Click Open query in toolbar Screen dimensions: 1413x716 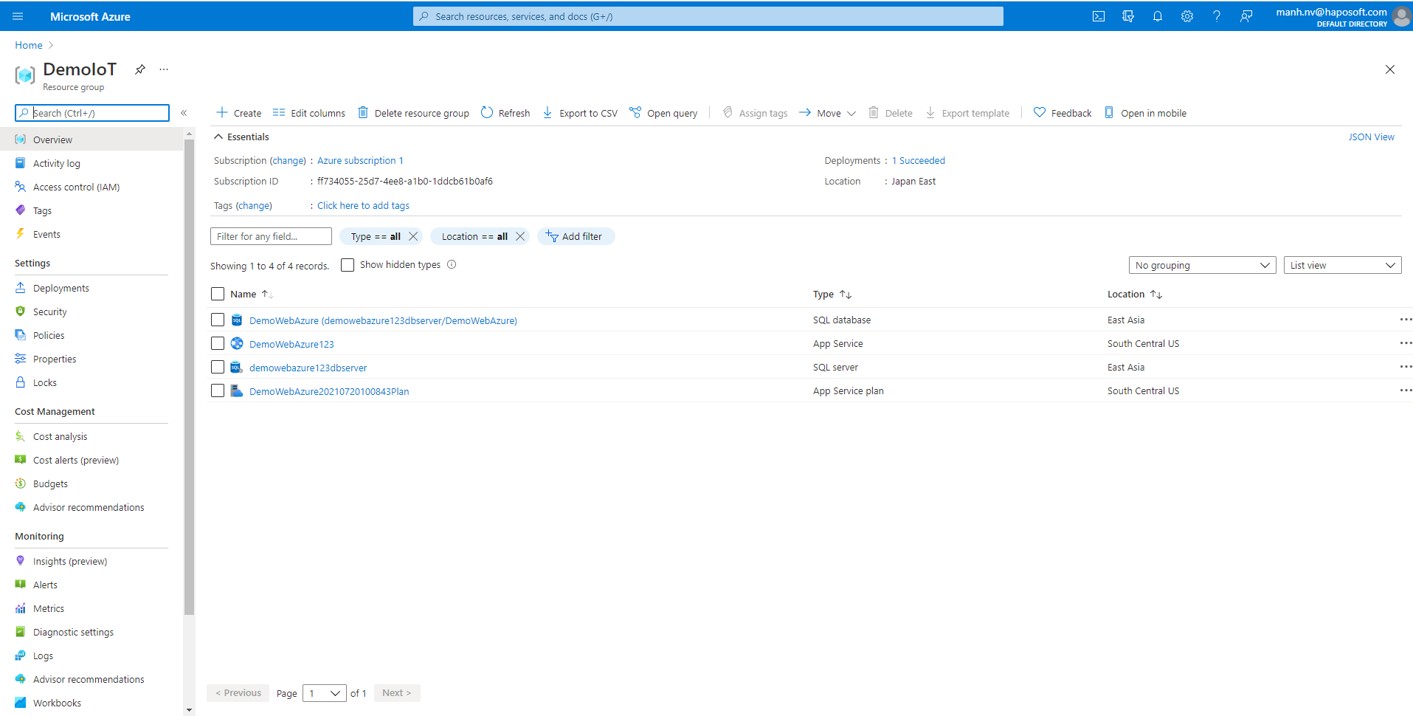click(x=663, y=113)
